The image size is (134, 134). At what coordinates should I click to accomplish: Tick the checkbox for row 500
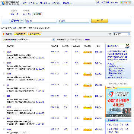click(x=4, y=96)
